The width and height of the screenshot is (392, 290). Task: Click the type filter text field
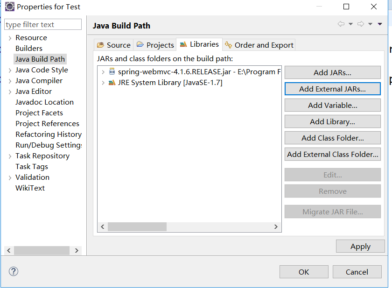[x=43, y=25]
